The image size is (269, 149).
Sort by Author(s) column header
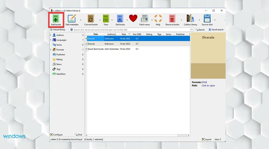[111, 34]
